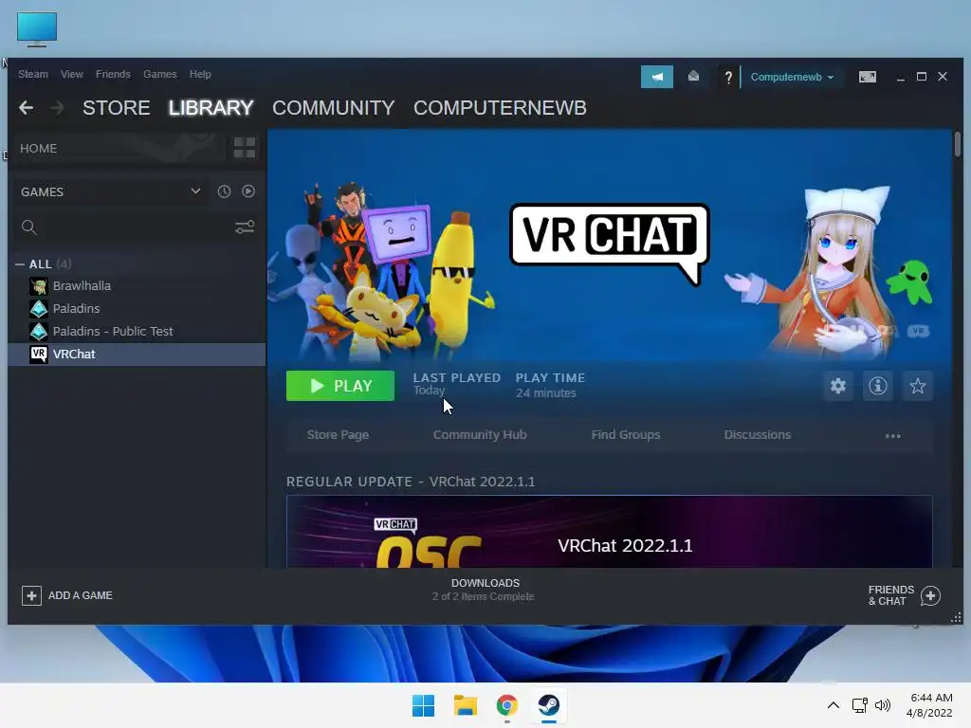Open the Steam inbox envelope icon
This screenshot has width=971, height=728.
(x=693, y=76)
